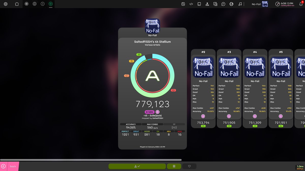The image size is (305, 171).
Task: Select the #3 score panel avatar
Action: click(229, 67)
